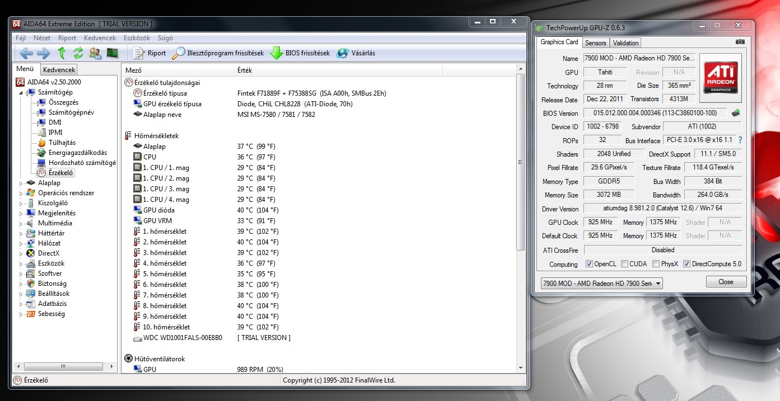This screenshot has height=401, width=780.
Task: Click the Érték column header
Action: pyautogui.click(x=338, y=70)
